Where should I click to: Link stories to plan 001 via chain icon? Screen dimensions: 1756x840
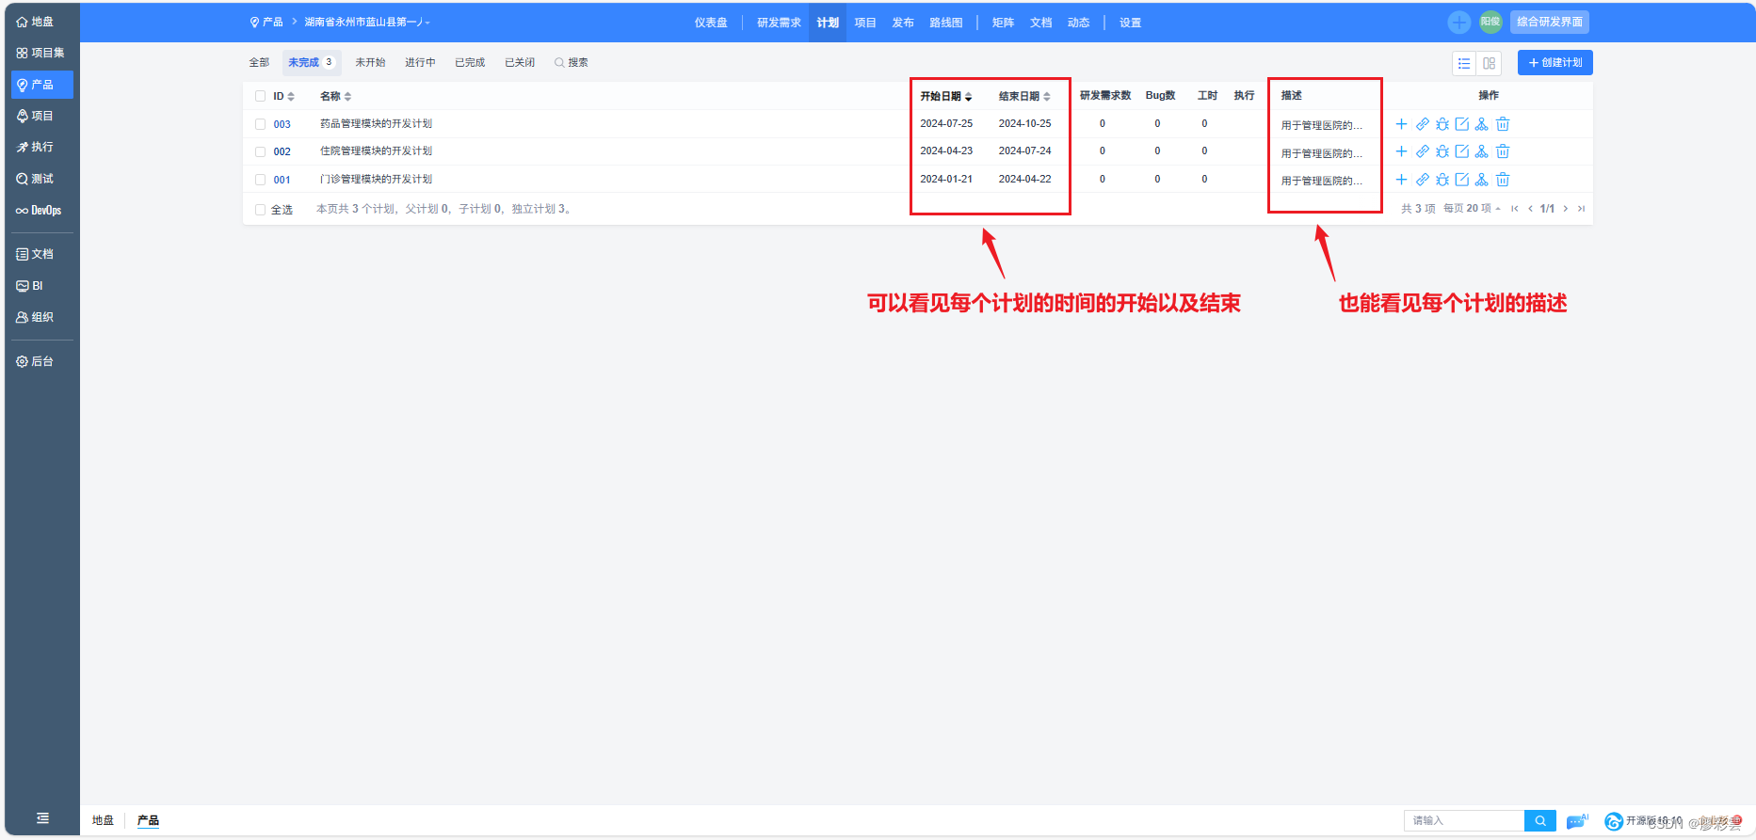1422,180
